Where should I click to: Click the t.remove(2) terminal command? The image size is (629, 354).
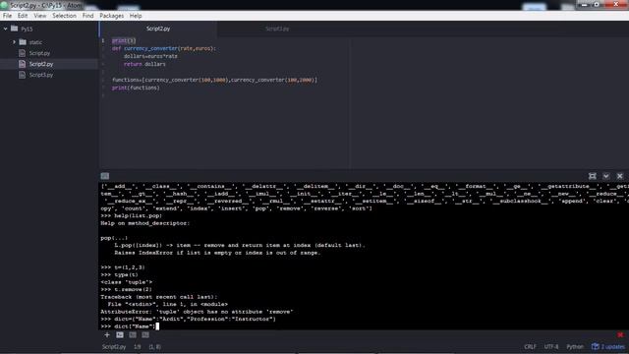tap(127, 289)
